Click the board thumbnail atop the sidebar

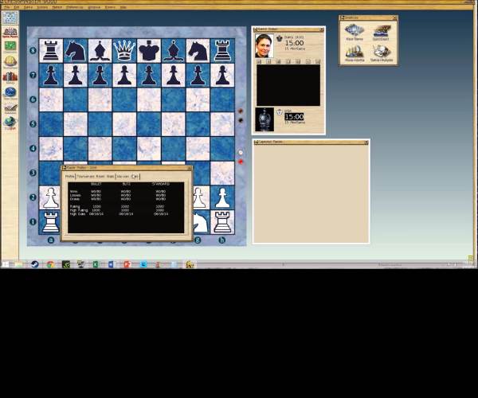(x=10, y=18)
